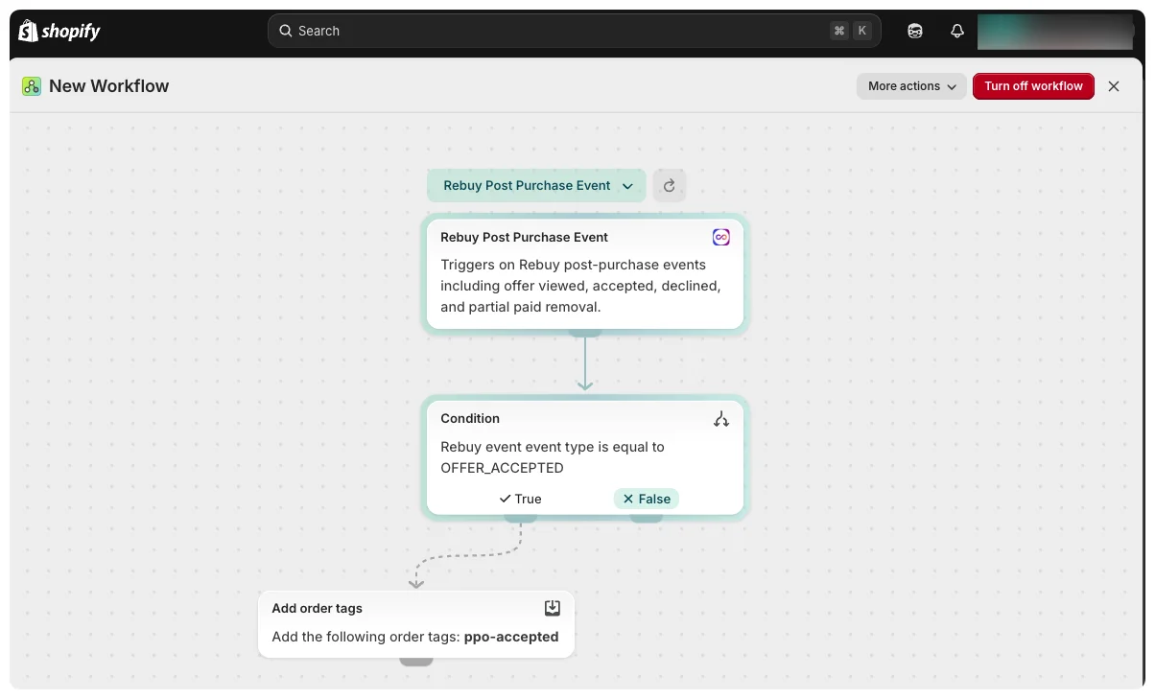The image size is (1155, 699).
Task: Open the notifications bell
Action: click(957, 31)
